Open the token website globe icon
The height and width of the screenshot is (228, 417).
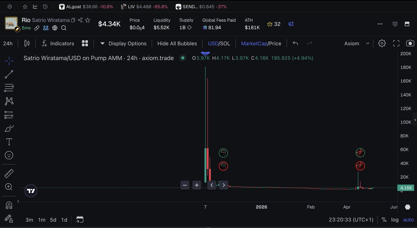coord(55,28)
